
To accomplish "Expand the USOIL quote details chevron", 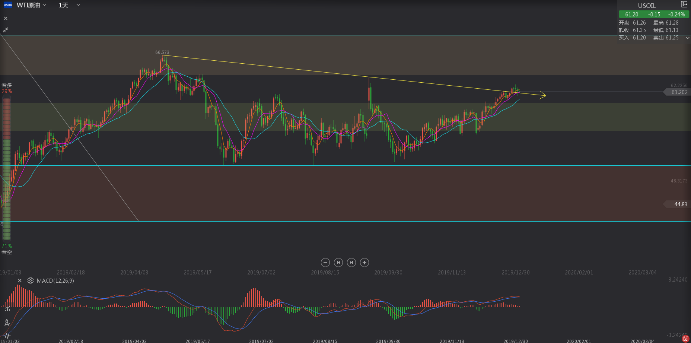I will 687,38.
